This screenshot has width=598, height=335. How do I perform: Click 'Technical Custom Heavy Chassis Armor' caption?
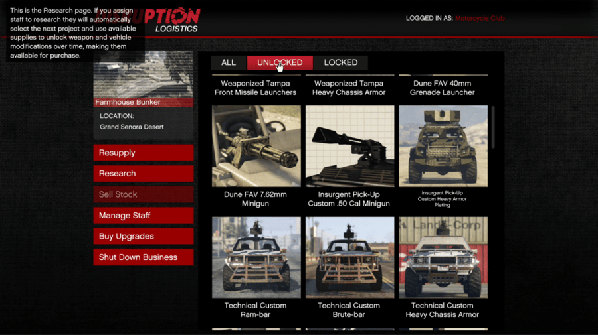[x=443, y=310]
